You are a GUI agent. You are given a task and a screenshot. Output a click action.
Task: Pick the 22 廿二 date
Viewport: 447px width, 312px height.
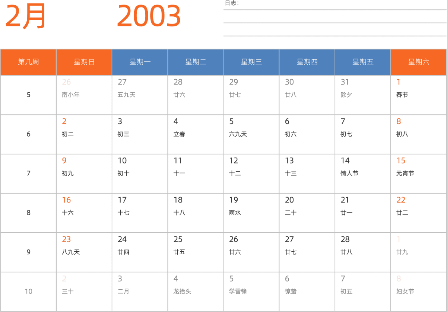click(419, 213)
